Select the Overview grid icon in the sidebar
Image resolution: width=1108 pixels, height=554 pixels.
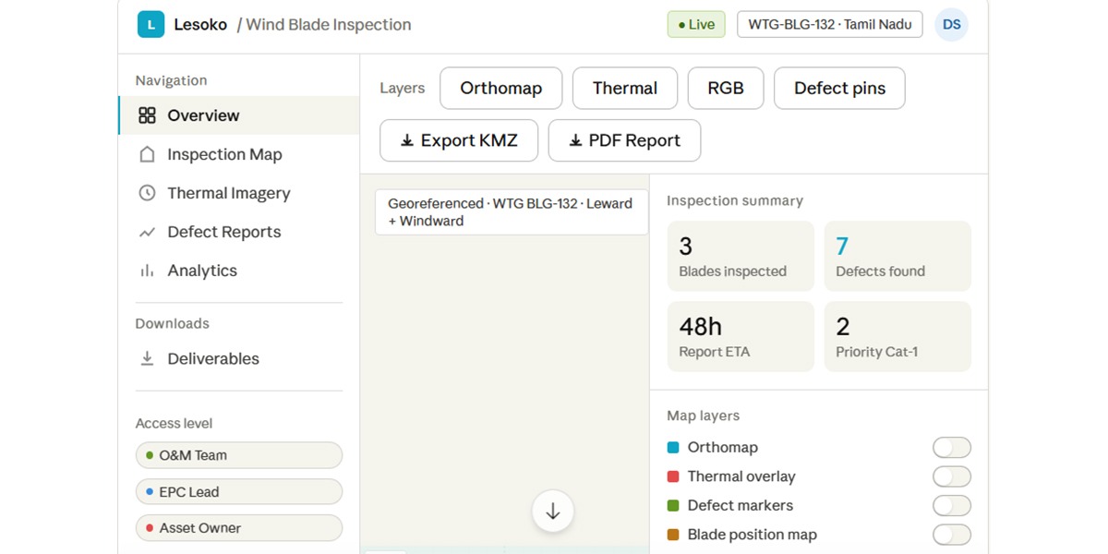(146, 115)
